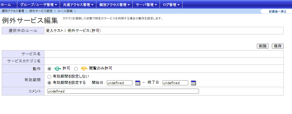Expand the 共通アクセス管理 dropdown menu
The image size is (292, 114).
[78, 5]
